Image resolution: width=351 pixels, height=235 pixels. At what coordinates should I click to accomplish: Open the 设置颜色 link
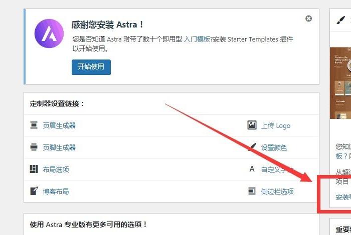tap(274, 147)
